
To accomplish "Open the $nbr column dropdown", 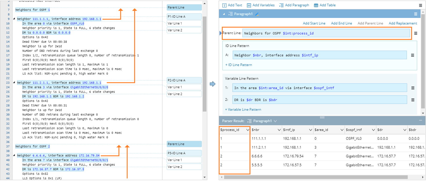I will (x=279, y=130).
